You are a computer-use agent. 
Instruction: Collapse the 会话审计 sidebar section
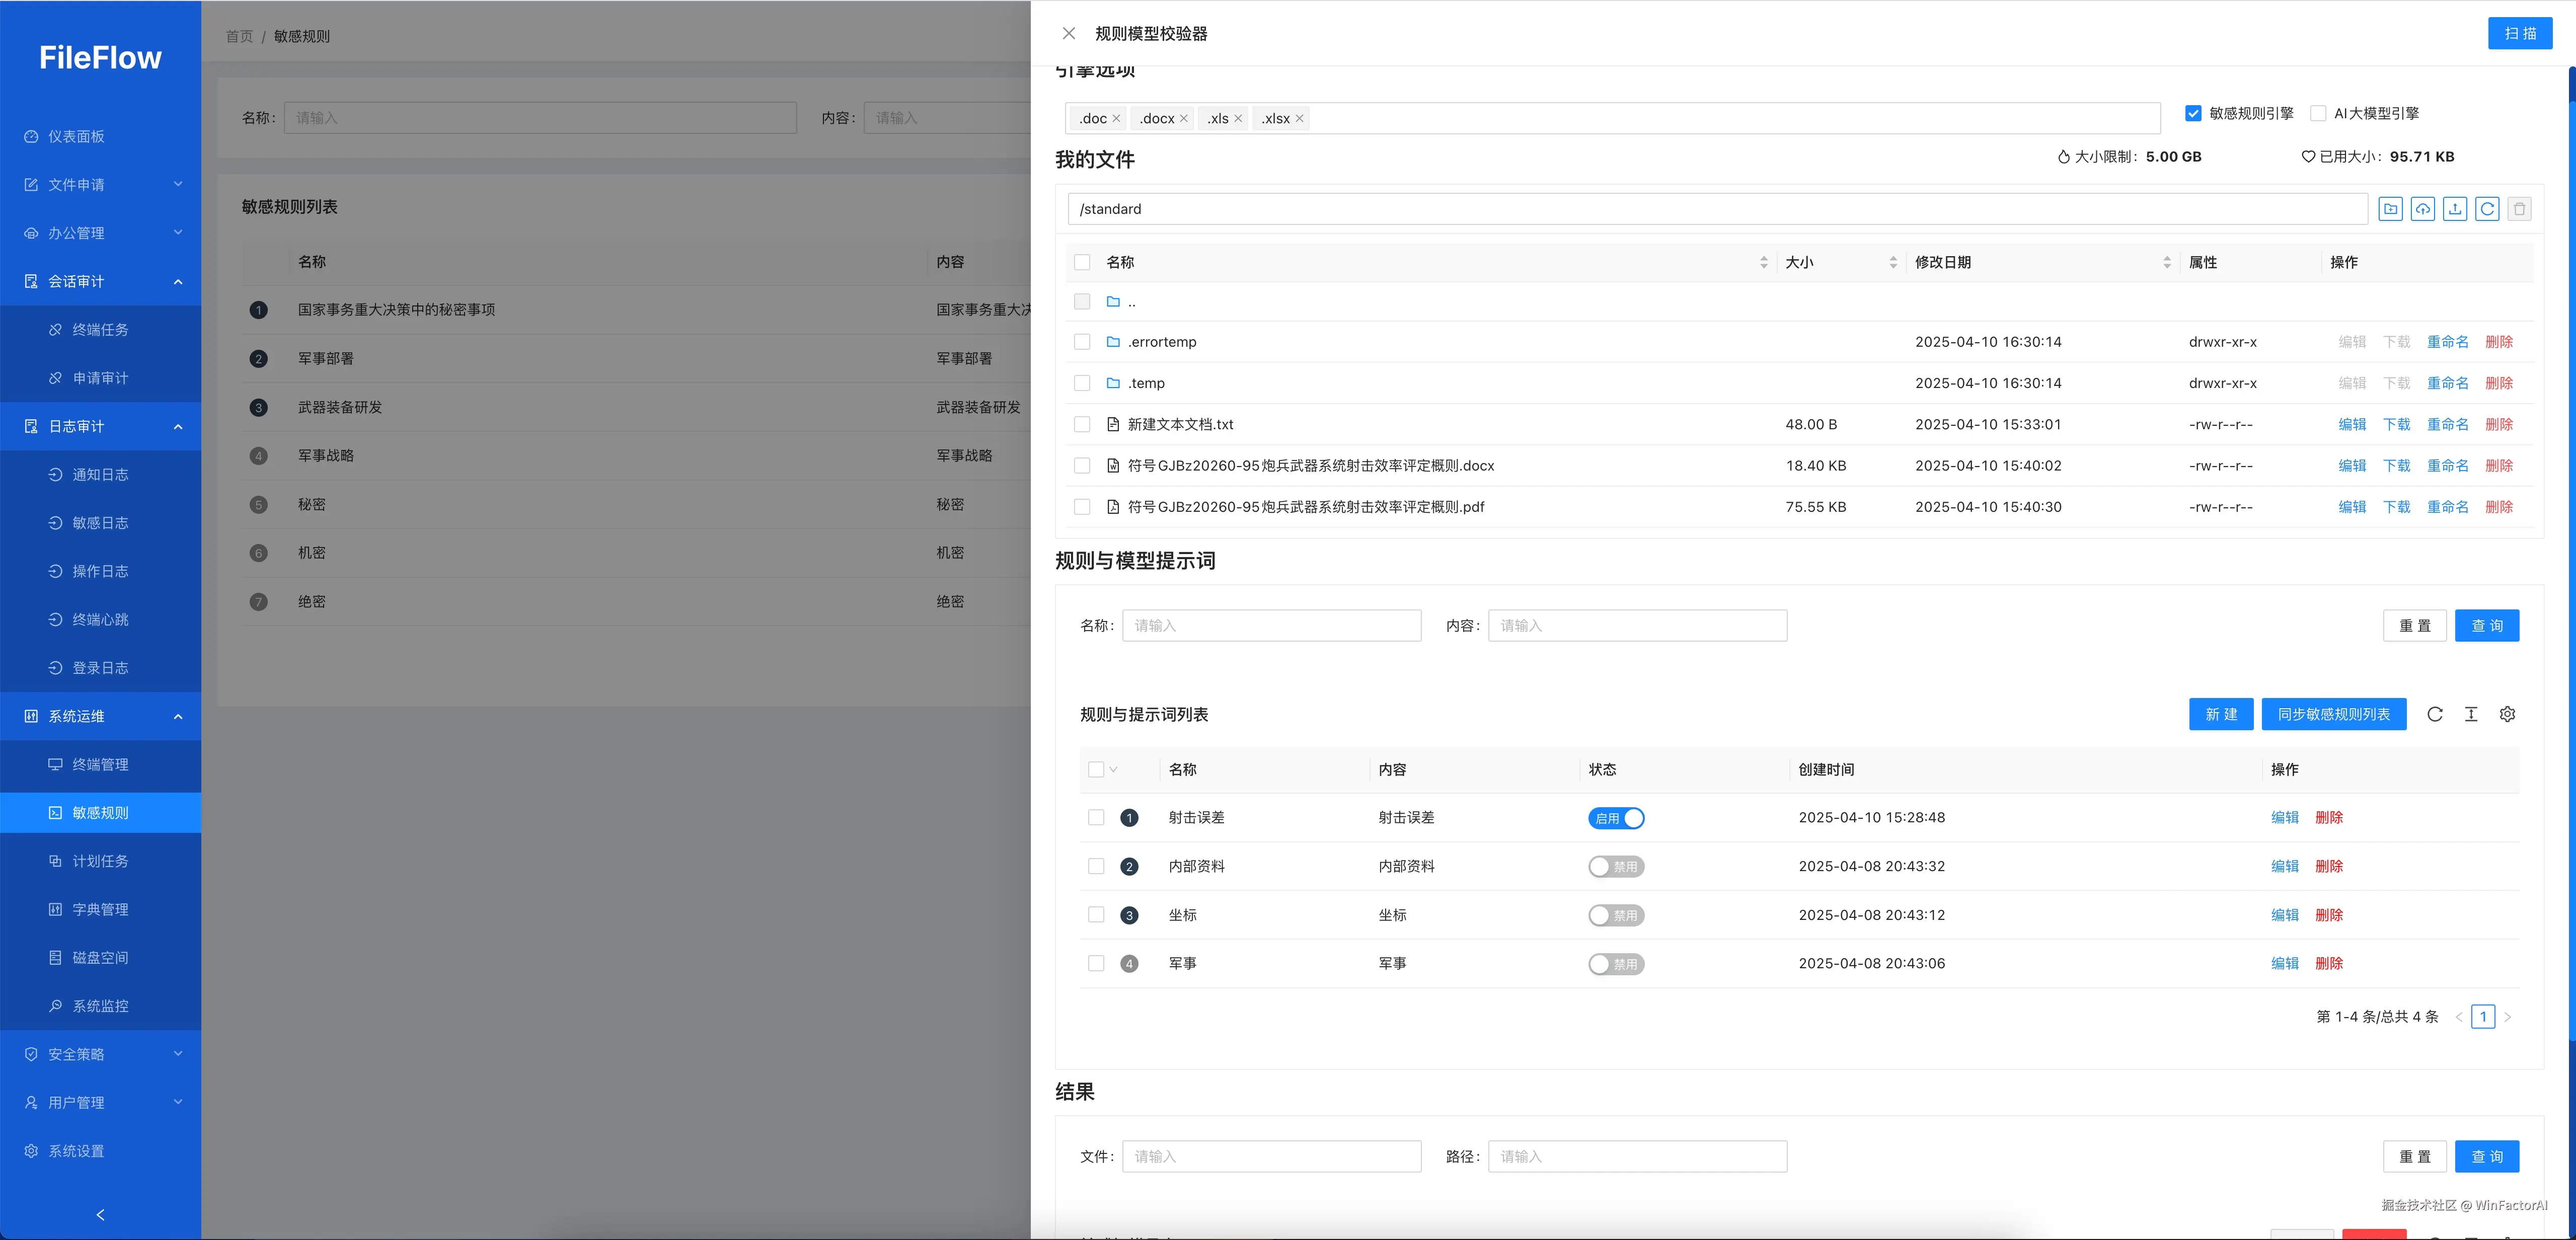pyautogui.click(x=100, y=281)
